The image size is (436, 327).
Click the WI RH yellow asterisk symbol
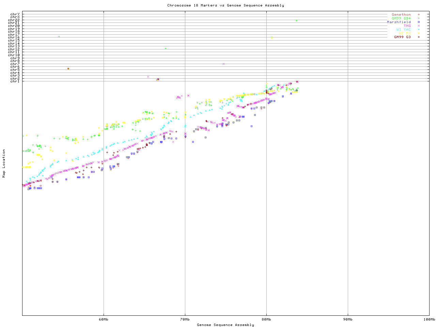[419, 33]
